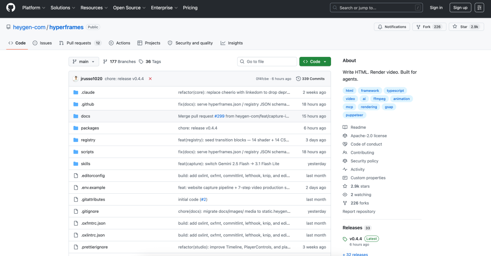Click the failed status X icon on commit

[x=150, y=79]
